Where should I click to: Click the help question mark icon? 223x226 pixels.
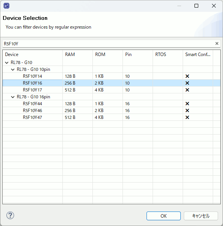coord(10,215)
